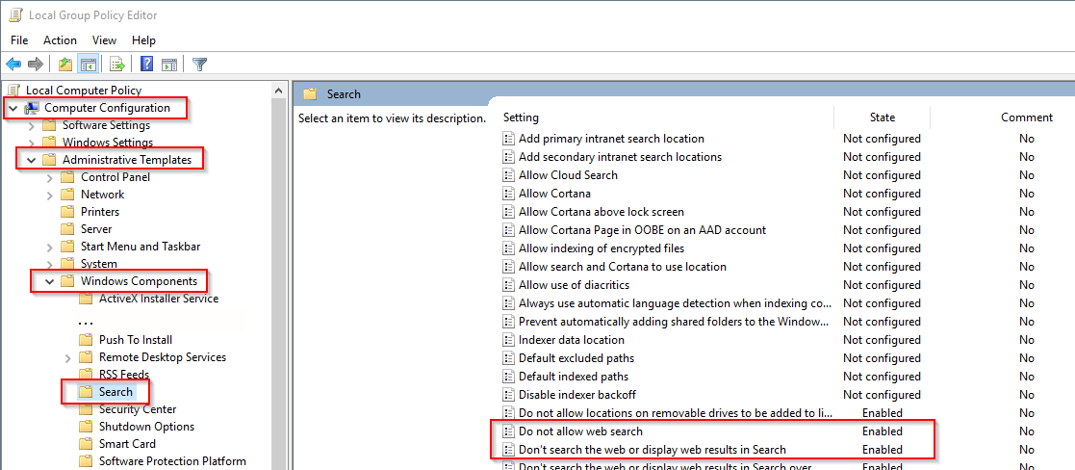Collapse the Windows Components node
This screenshot has height=470, width=1075.
(x=49, y=281)
